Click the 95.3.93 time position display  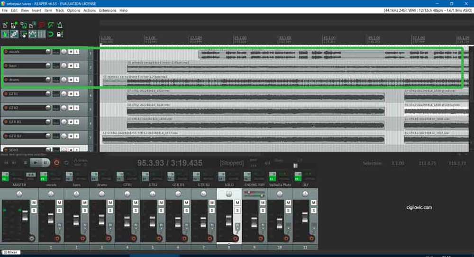coord(170,163)
